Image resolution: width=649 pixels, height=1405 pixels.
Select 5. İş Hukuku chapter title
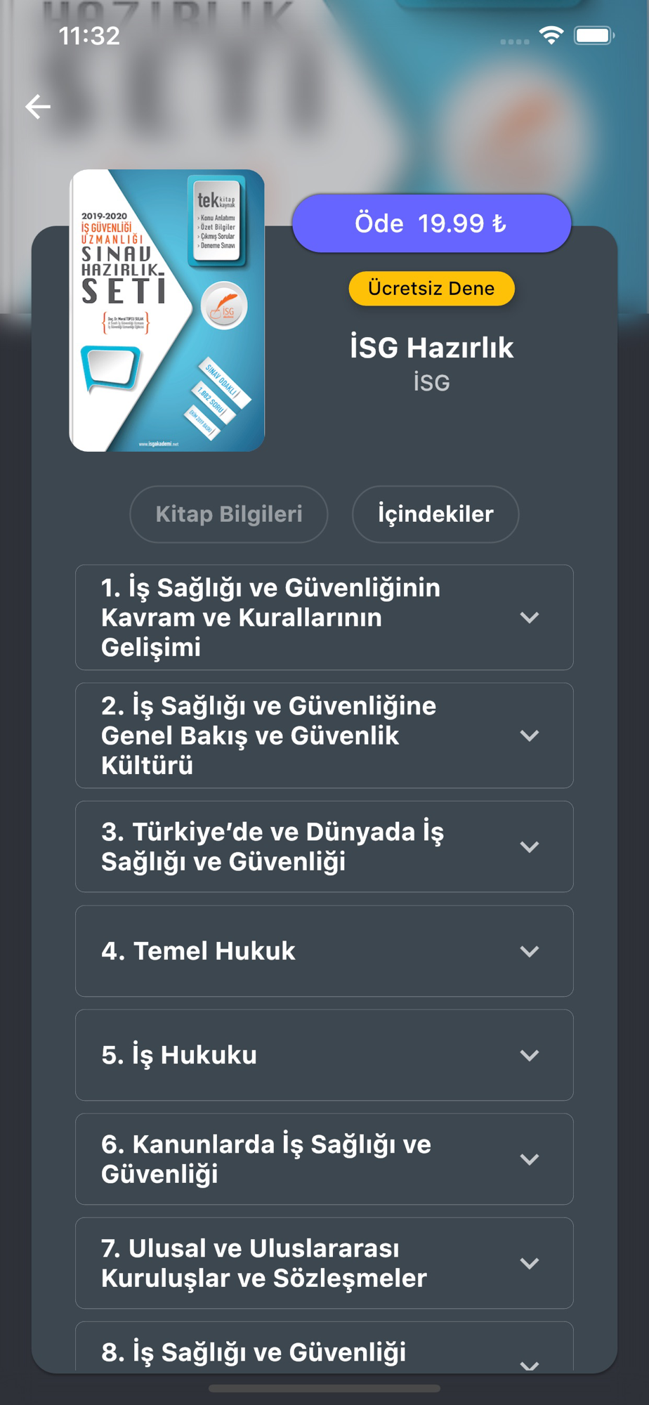click(x=179, y=1055)
